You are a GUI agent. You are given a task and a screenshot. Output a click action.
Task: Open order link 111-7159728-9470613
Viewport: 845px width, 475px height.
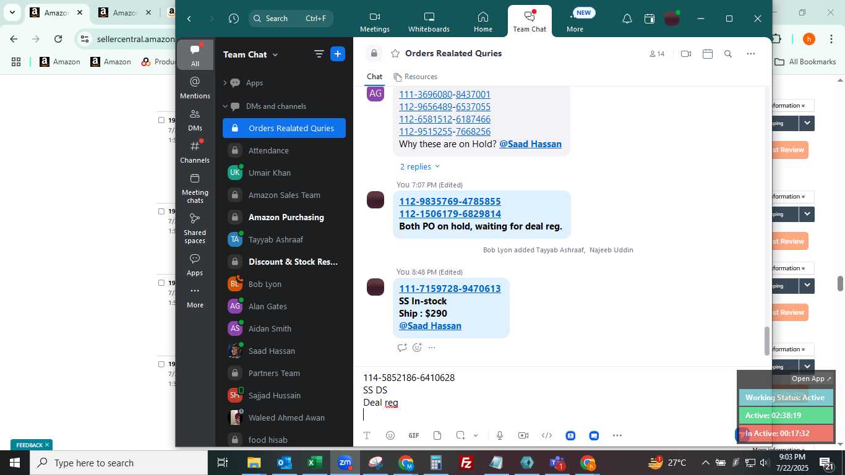(x=450, y=288)
